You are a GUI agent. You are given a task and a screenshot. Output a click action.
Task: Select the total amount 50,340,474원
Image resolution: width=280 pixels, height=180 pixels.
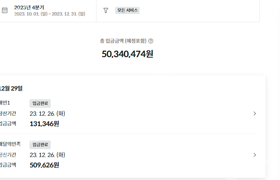pos(127,54)
